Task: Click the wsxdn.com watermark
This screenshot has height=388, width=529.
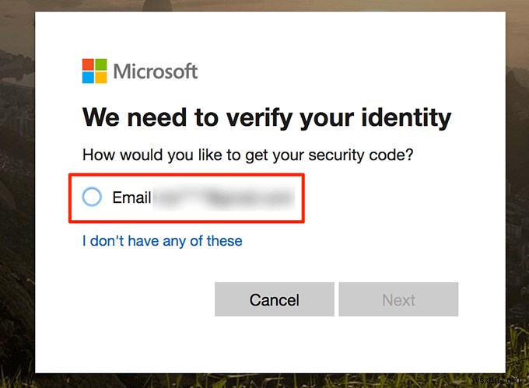Action: coord(498,379)
